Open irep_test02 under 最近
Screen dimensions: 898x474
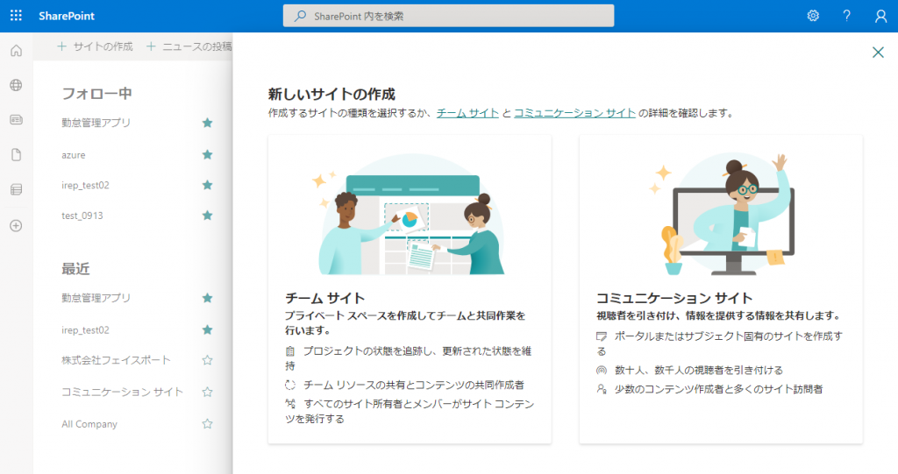(85, 329)
